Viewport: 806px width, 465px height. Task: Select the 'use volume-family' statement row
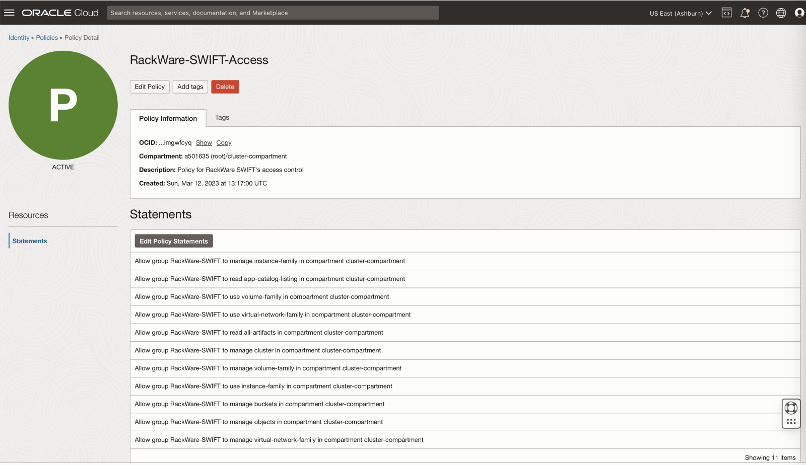point(465,297)
